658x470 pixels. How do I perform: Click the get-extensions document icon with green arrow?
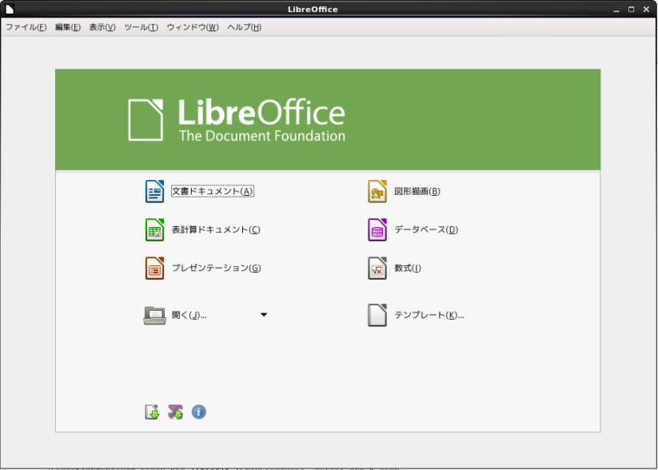(x=152, y=412)
